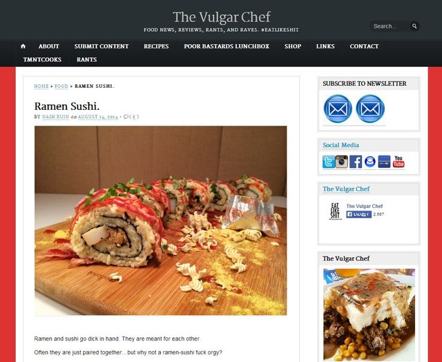Screen dimensions: 442x362
Task: Open the Twitter social media icon
Action: (329, 162)
